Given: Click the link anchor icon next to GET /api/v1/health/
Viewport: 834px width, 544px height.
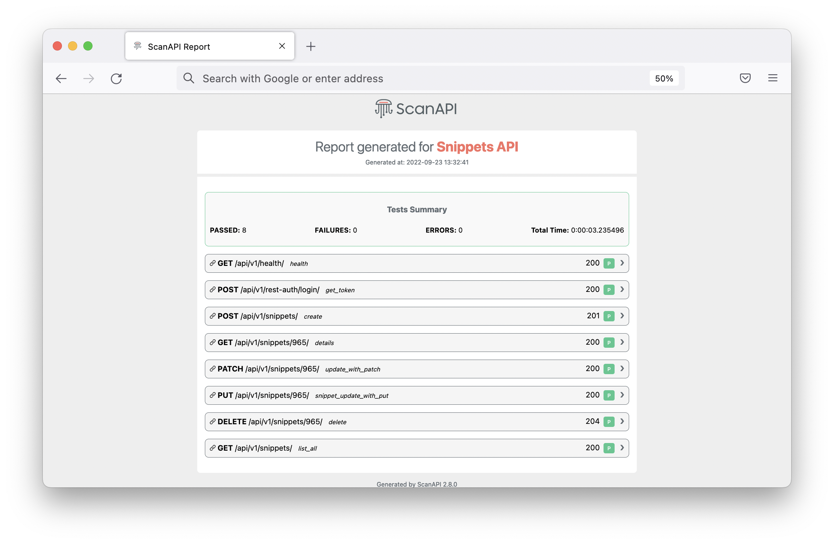Looking at the screenshot, I should (213, 263).
